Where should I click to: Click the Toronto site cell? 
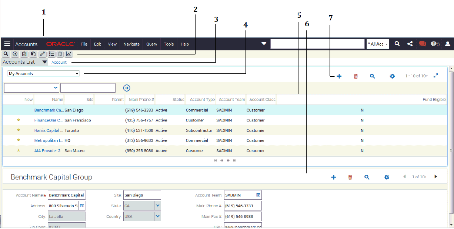[x=72, y=130]
